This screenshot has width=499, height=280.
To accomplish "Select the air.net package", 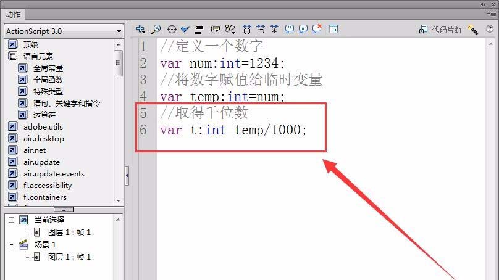I will (35, 150).
